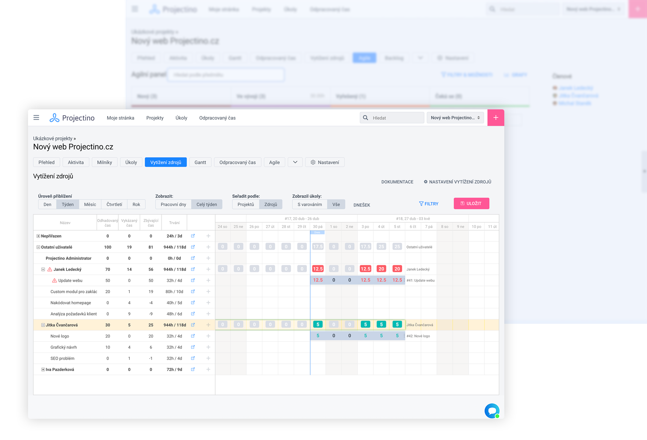Show tasks S varováním only
This screenshot has height=440, width=647.
click(310, 204)
